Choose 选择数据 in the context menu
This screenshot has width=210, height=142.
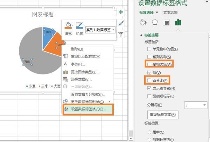click(x=87, y=79)
